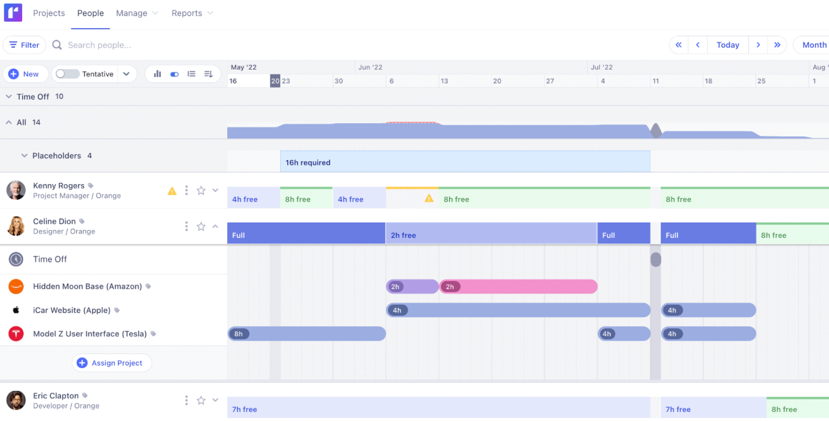The width and height of the screenshot is (829, 421).
Task: Click the Apple icon for iCar Website
Action: pyautogui.click(x=16, y=310)
